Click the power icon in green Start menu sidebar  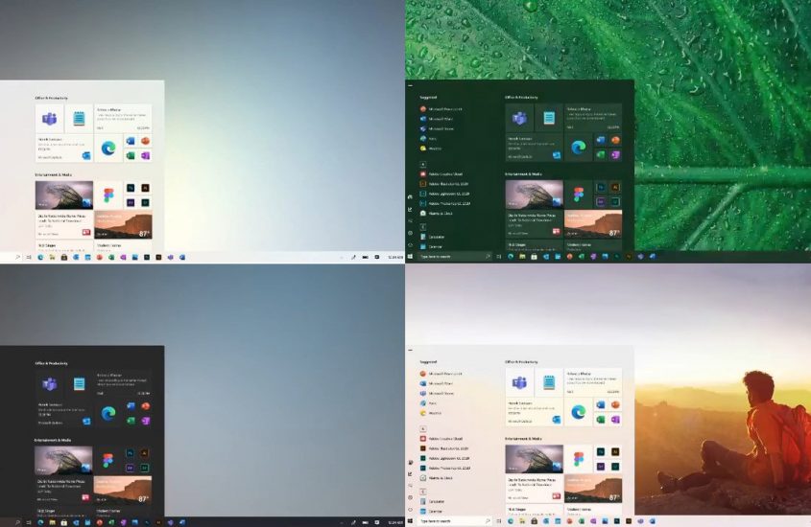[x=411, y=244]
